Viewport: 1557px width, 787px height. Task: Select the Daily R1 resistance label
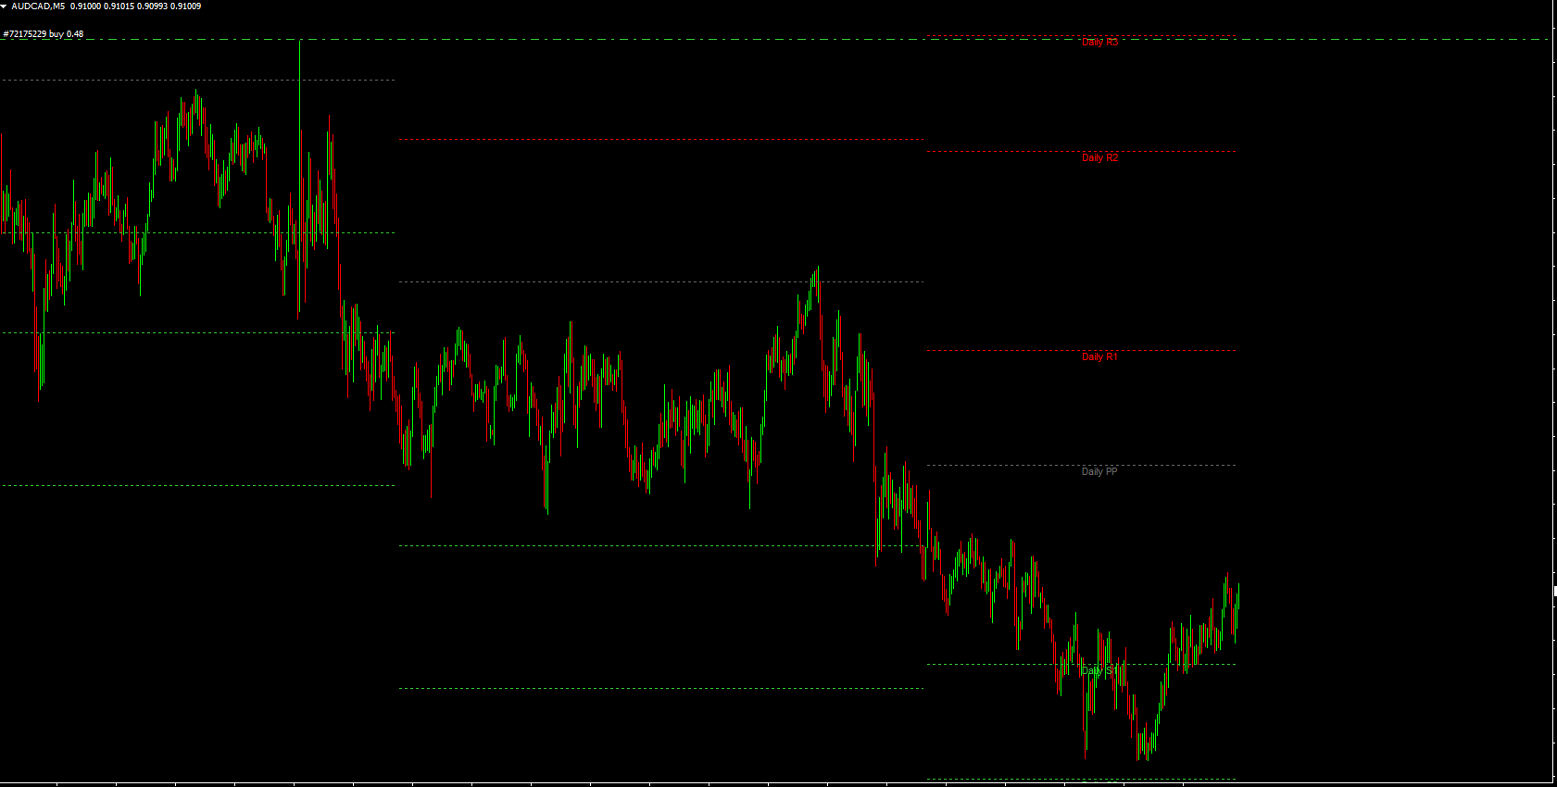[1099, 357]
